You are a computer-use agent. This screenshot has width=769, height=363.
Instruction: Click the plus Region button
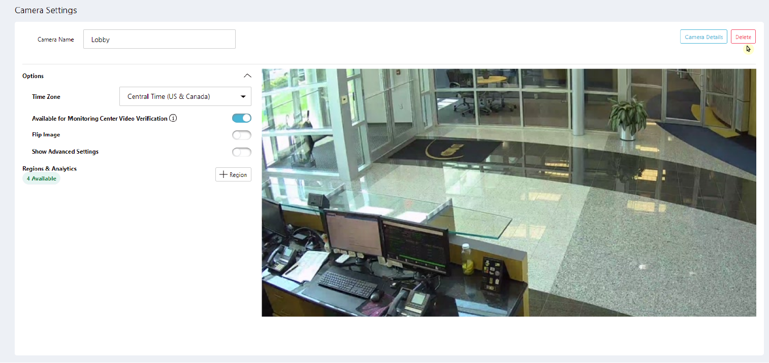click(233, 174)
